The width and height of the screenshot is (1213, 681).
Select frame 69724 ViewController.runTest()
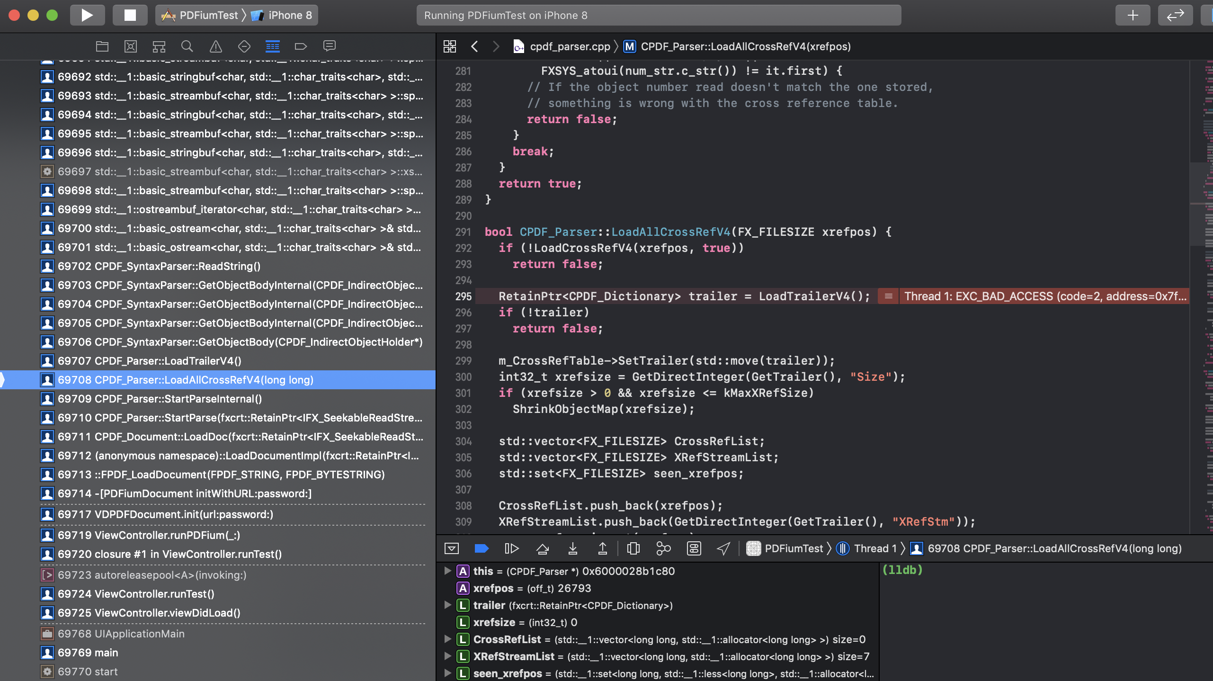coord(218,594)
